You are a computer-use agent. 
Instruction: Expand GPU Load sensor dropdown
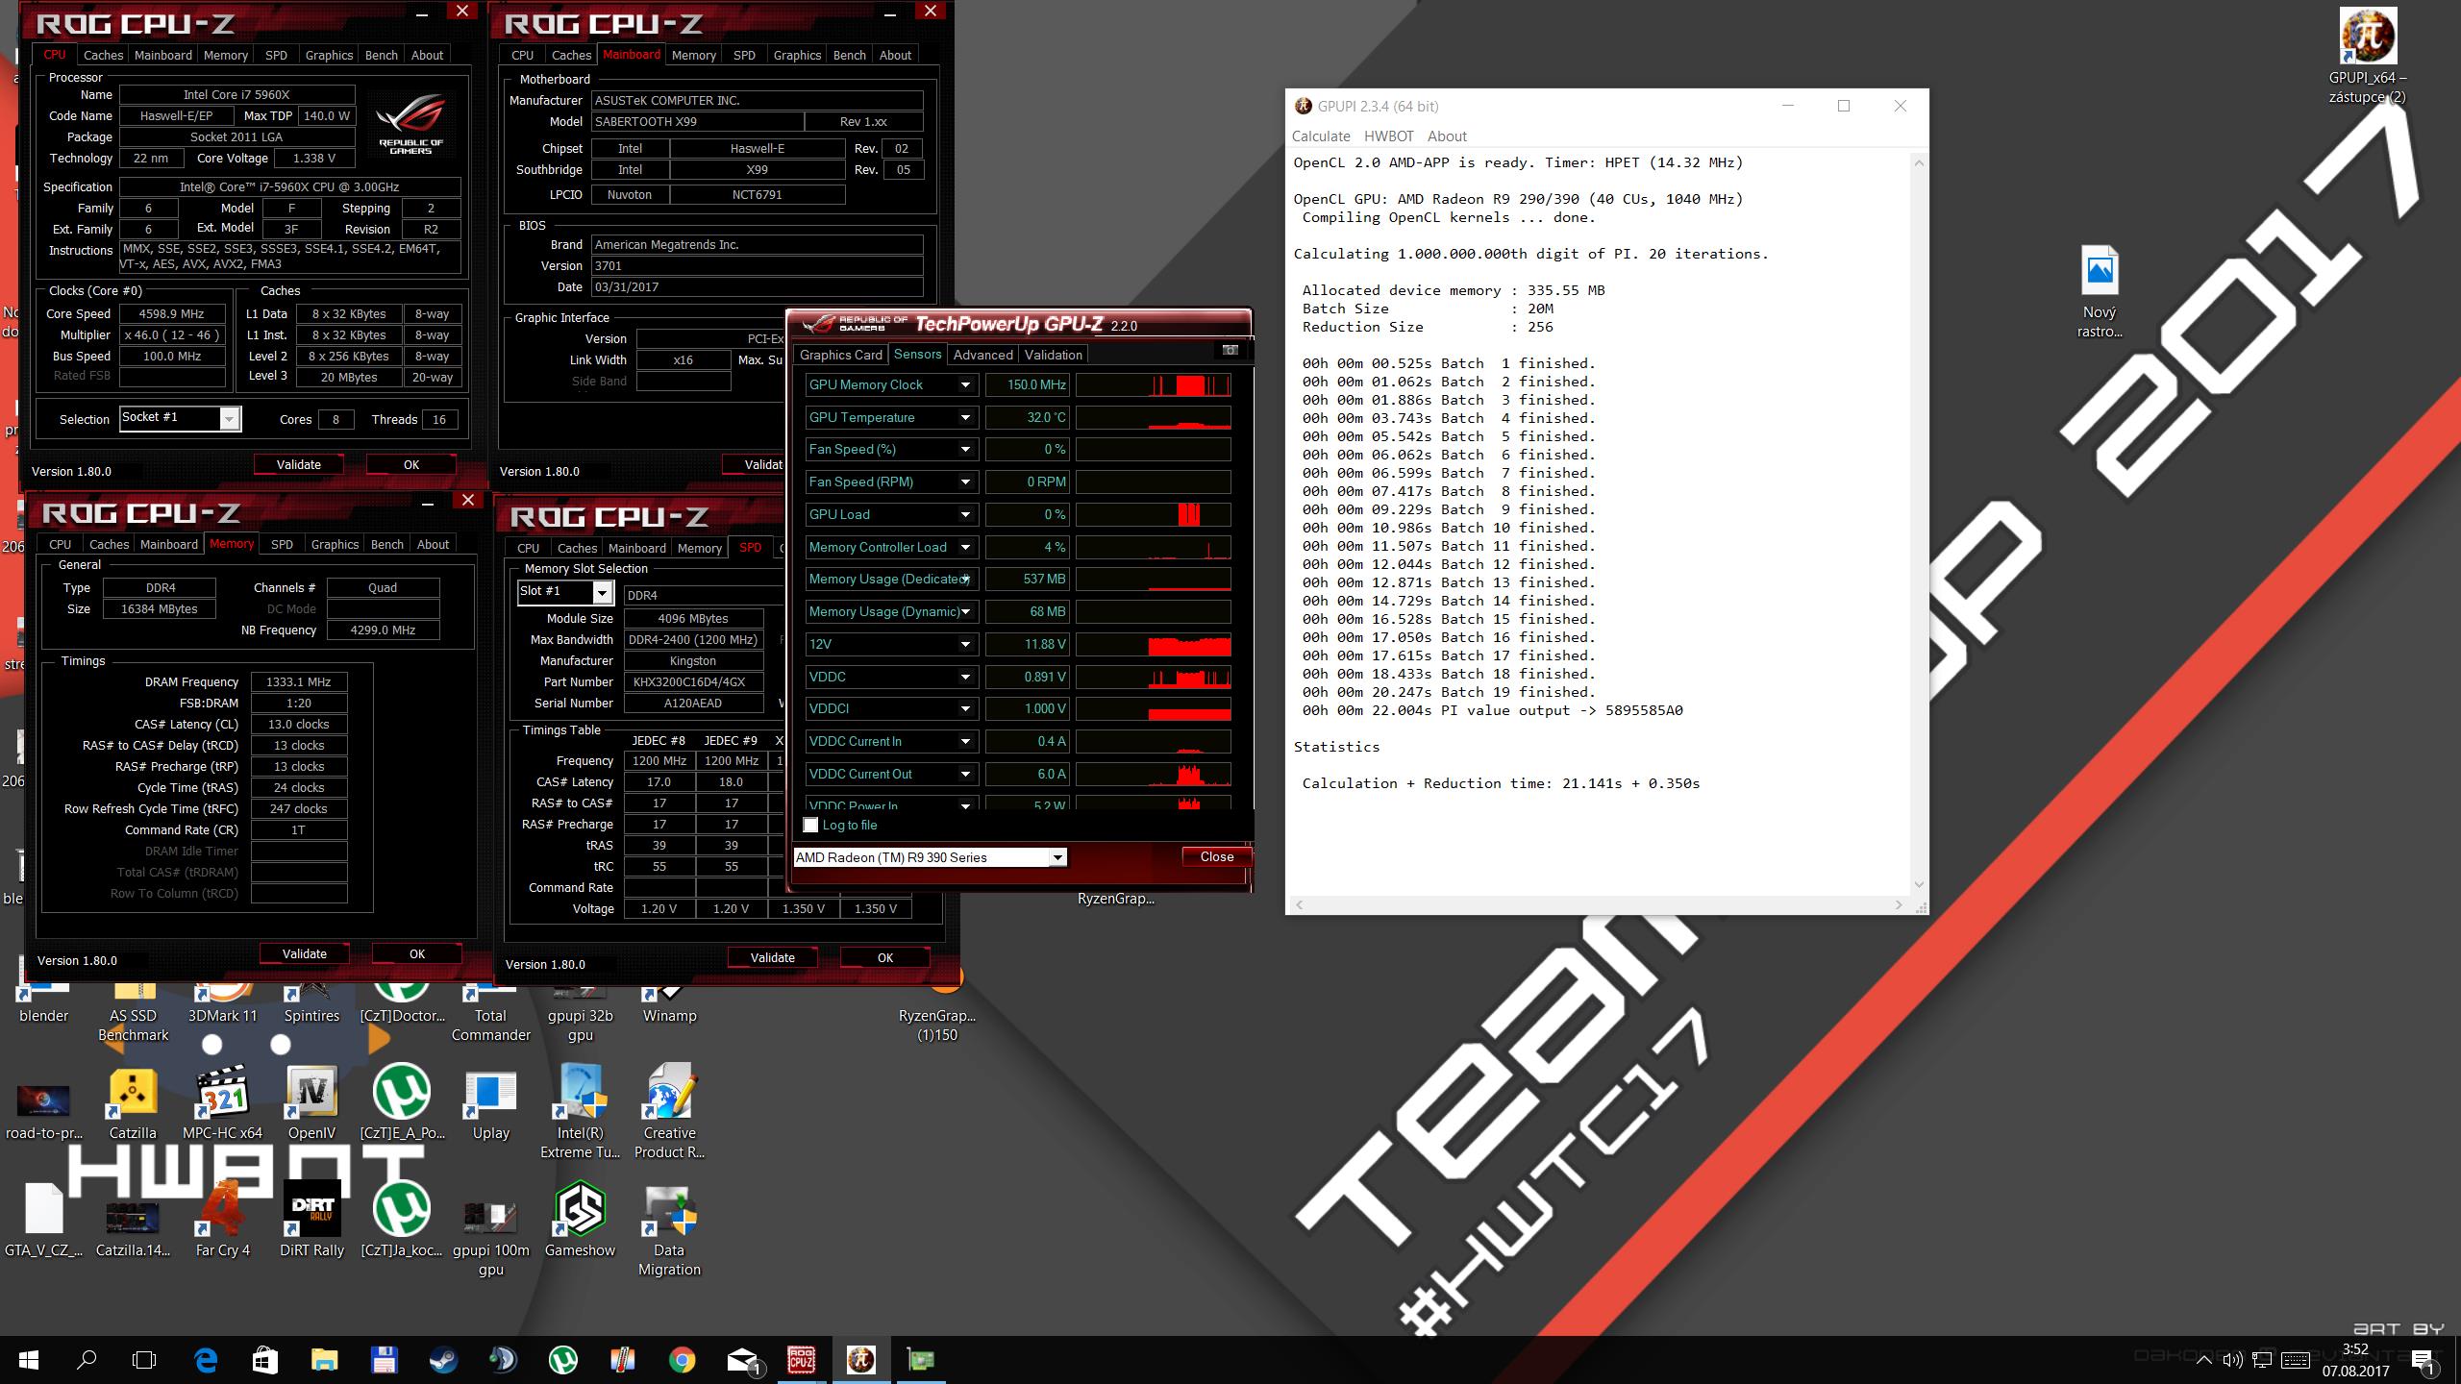click(965, 514)
